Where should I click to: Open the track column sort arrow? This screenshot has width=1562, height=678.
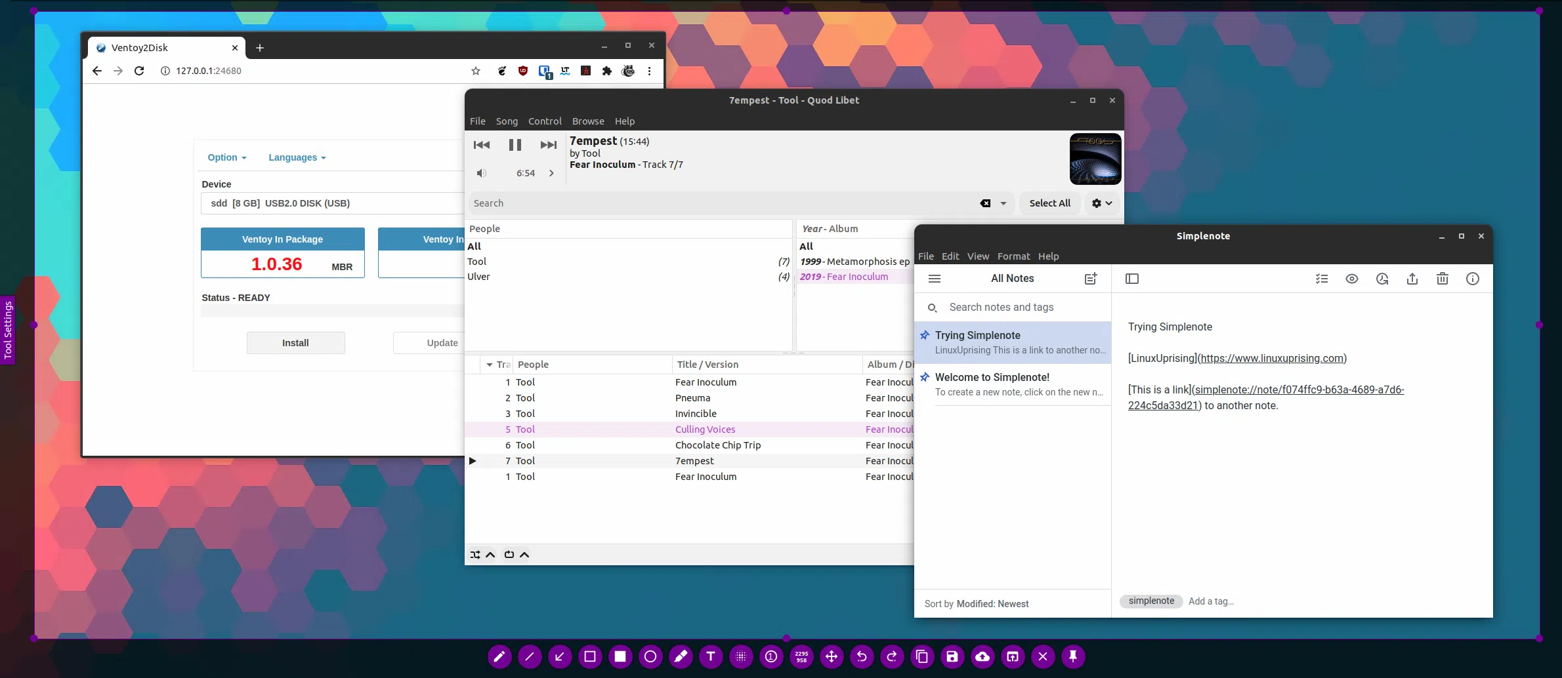490,365
